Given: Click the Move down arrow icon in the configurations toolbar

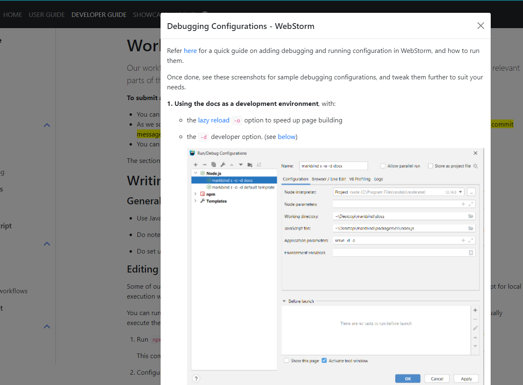Looking at the screenshot, I should pos(241,165).
